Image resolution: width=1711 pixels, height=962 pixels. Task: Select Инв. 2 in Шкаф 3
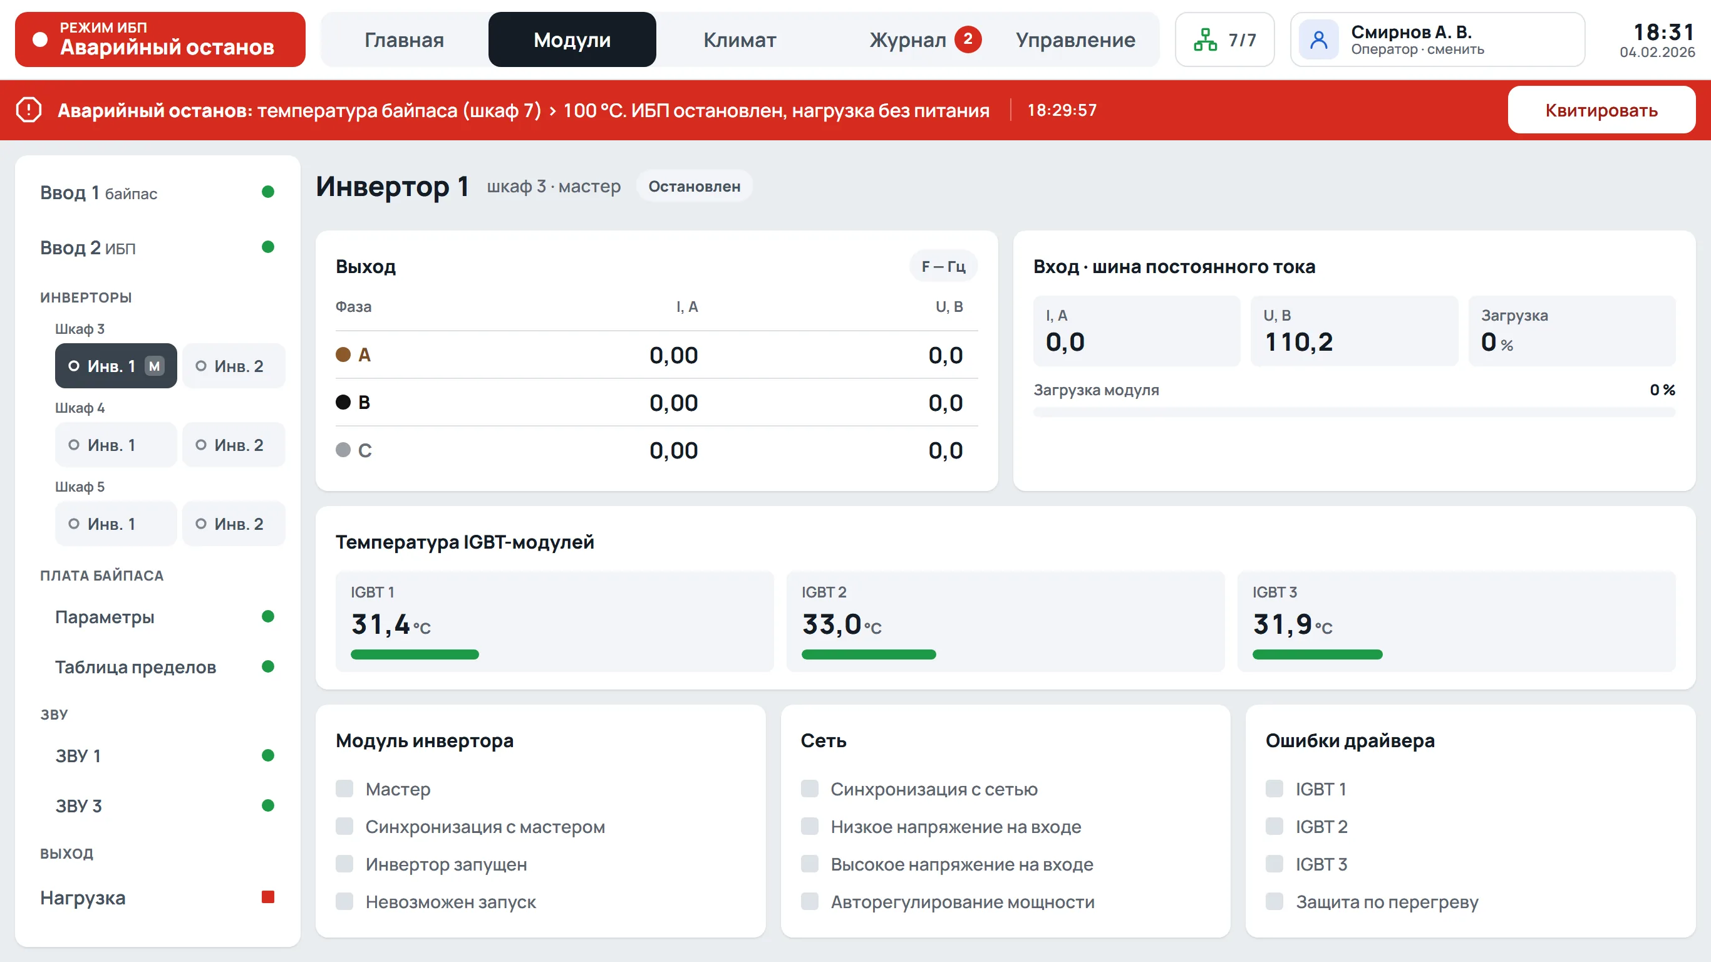234,366
